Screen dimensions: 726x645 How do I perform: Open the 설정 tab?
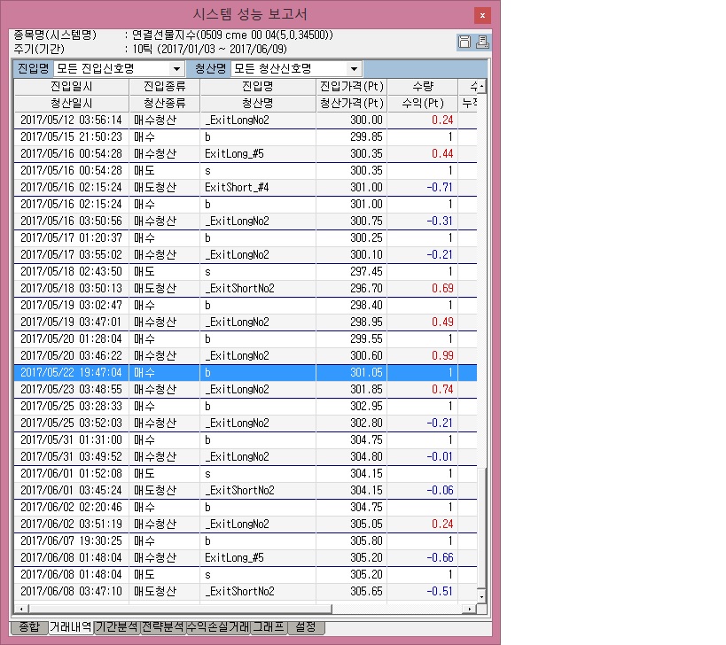click(306, 627)
